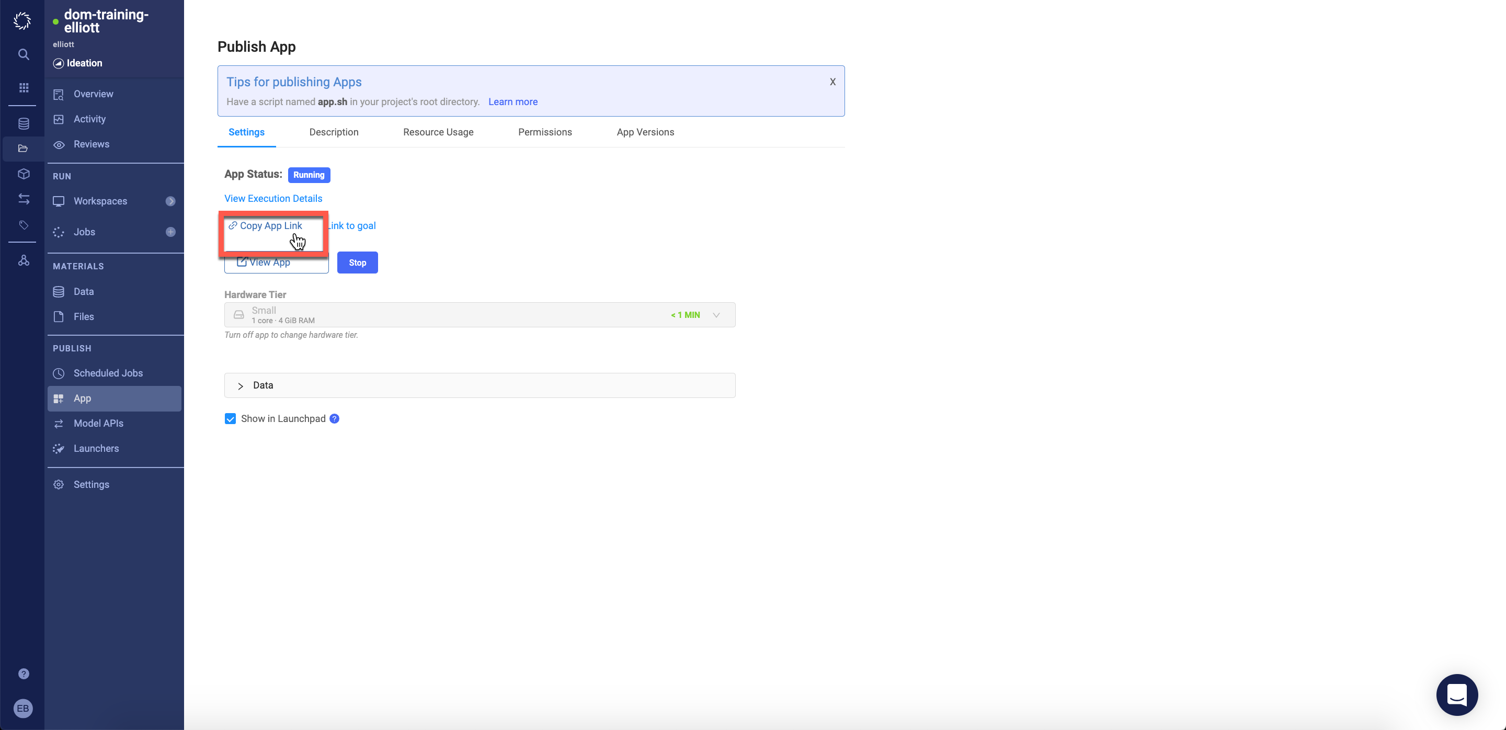
Task: Switch to the Resource Usage tab
Action: click(x=438, y=132)
